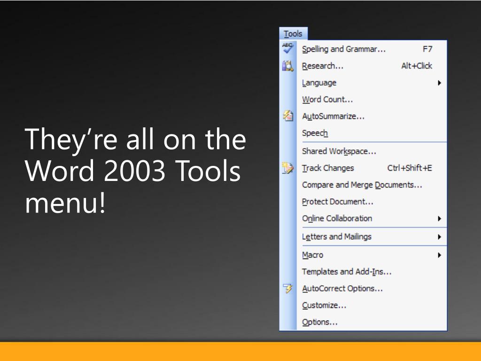Click the AutoSummarize document icon

tap(288, 116)
